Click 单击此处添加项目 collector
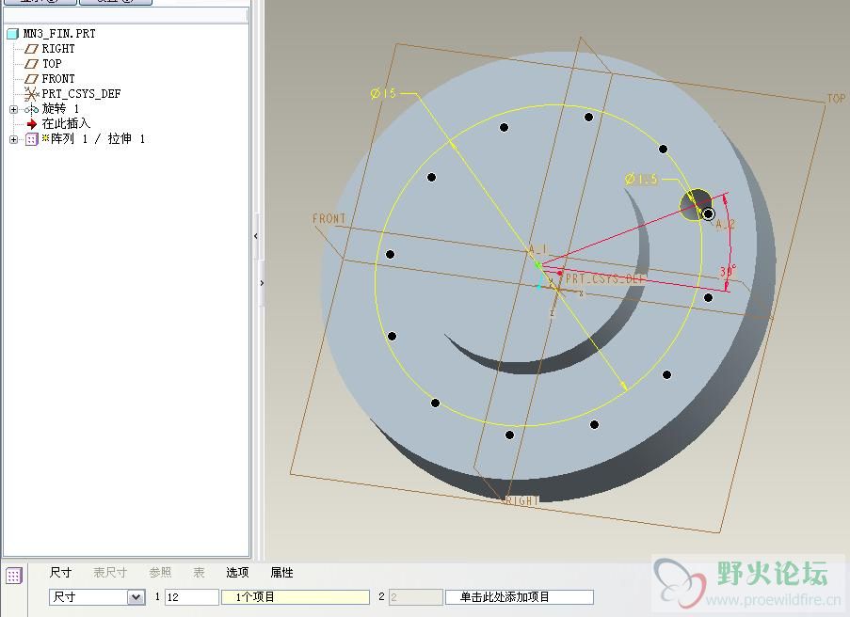 520,597
